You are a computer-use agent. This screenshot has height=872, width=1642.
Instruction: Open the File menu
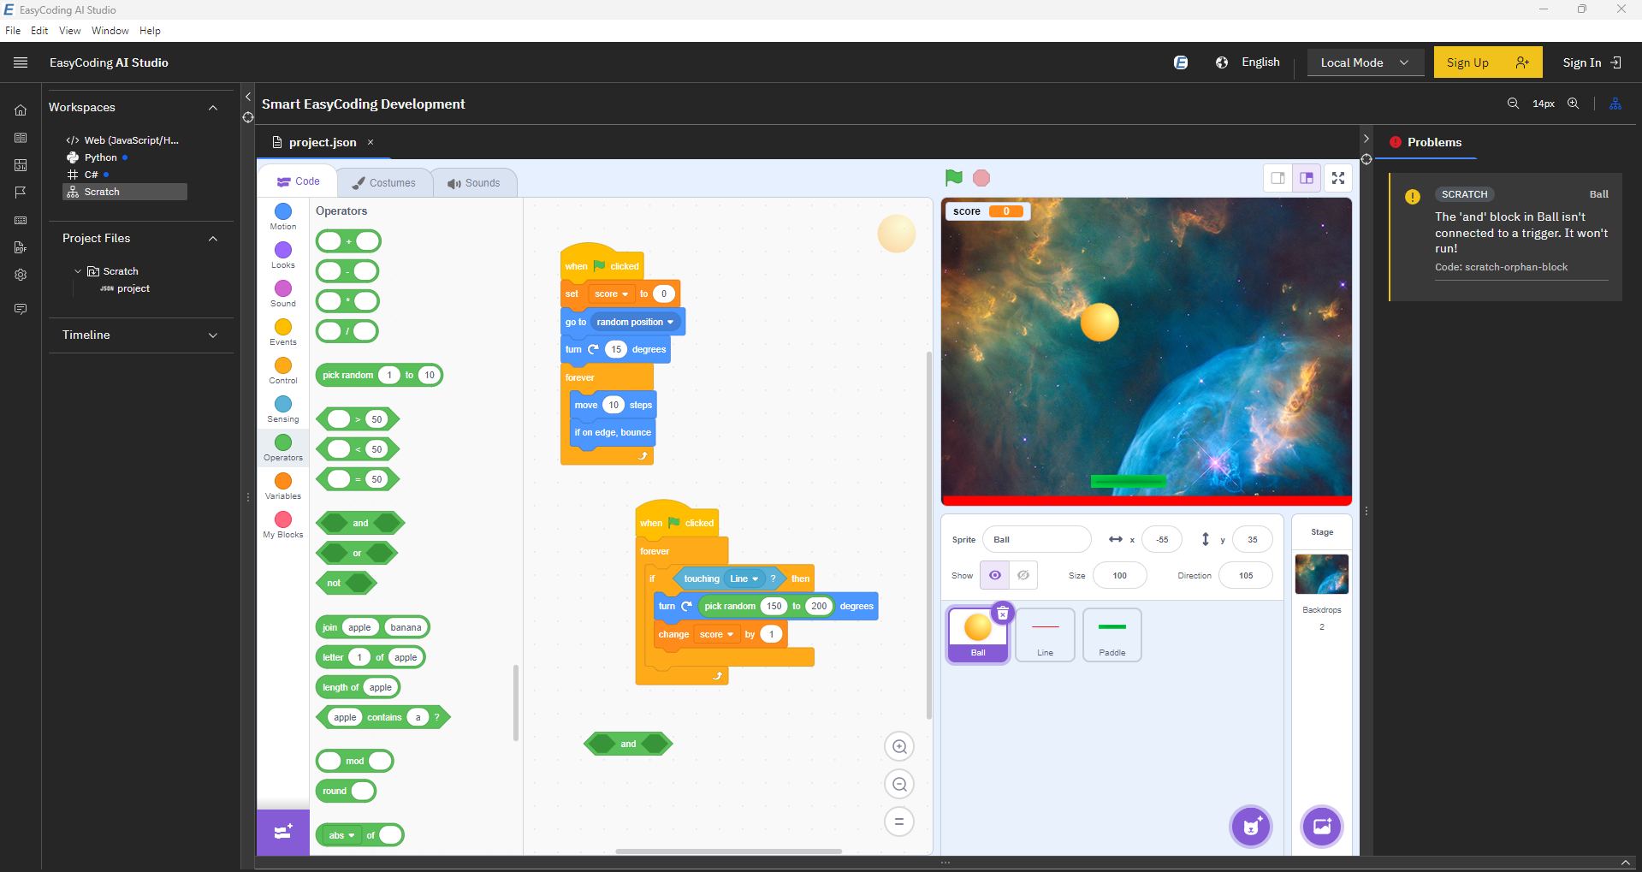(x=13, y=31)
